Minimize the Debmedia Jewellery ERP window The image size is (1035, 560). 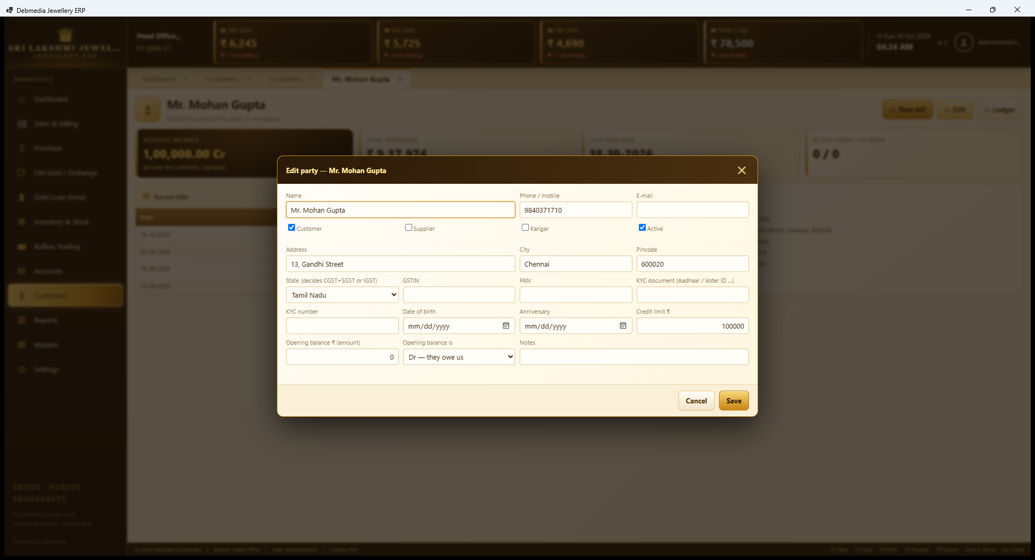968,10
